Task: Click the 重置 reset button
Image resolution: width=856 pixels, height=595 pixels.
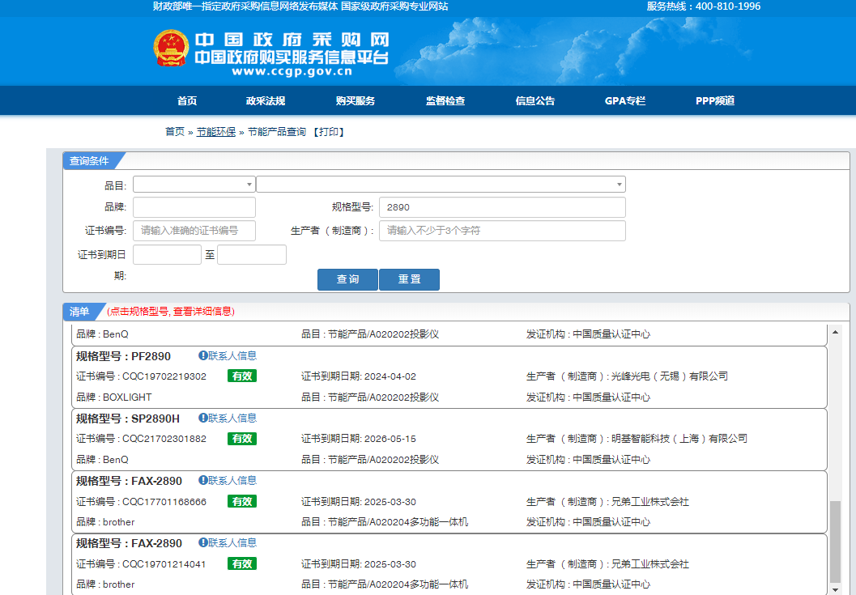Action: point(410,279)
